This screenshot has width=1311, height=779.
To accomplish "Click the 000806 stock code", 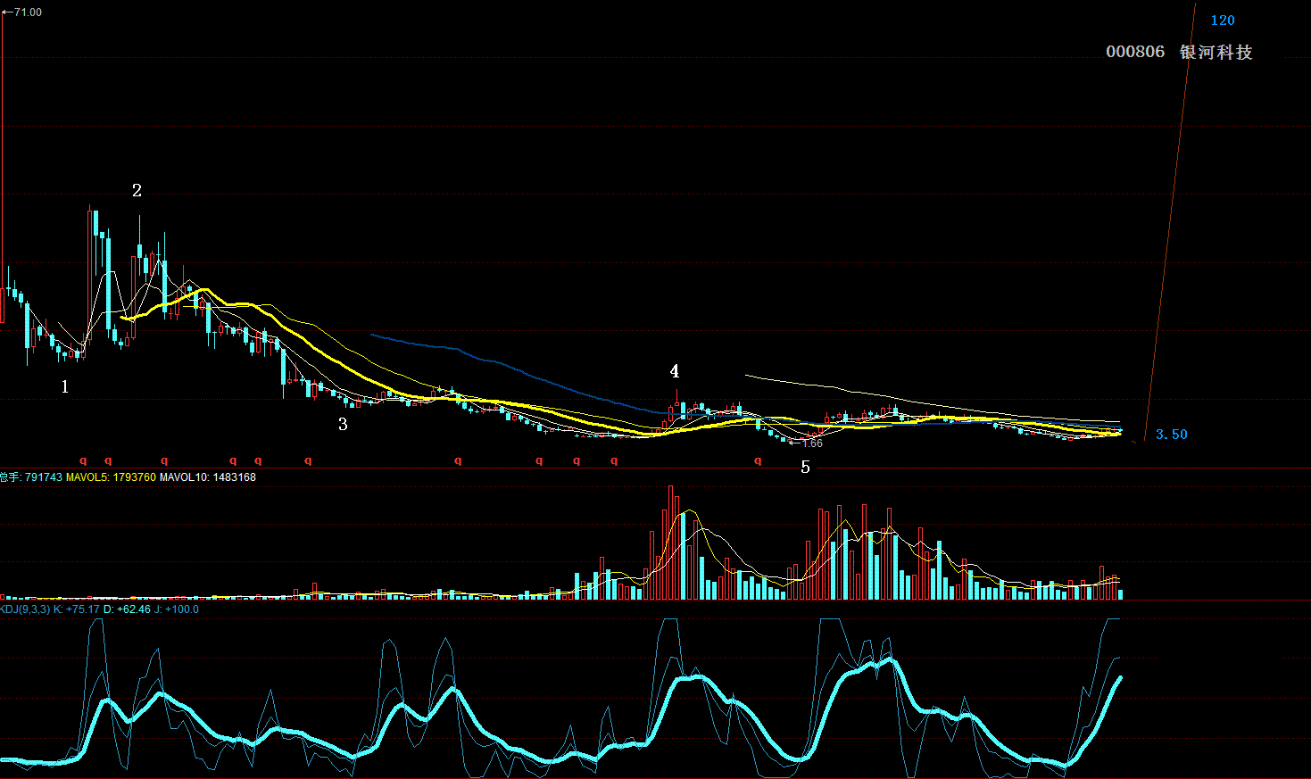I will point(1135,52).
